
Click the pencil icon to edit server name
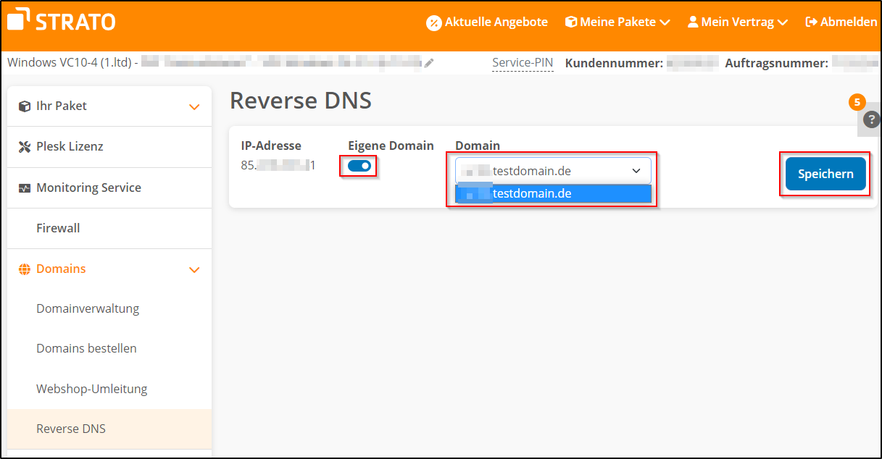429,63
